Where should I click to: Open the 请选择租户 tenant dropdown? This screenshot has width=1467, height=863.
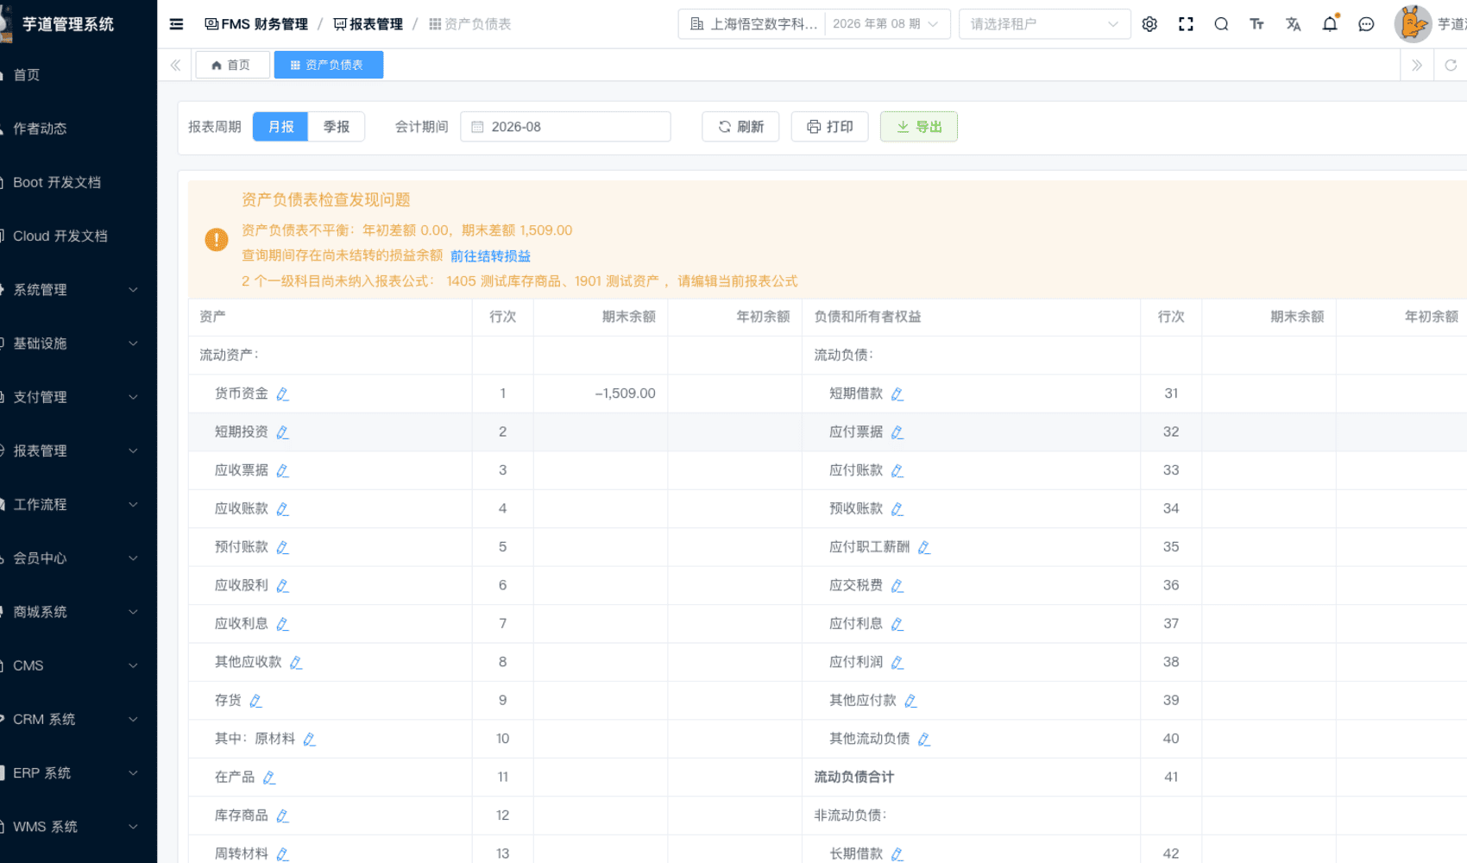coord(1044,24)
